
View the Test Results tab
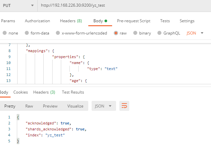(x=73, y=92)
